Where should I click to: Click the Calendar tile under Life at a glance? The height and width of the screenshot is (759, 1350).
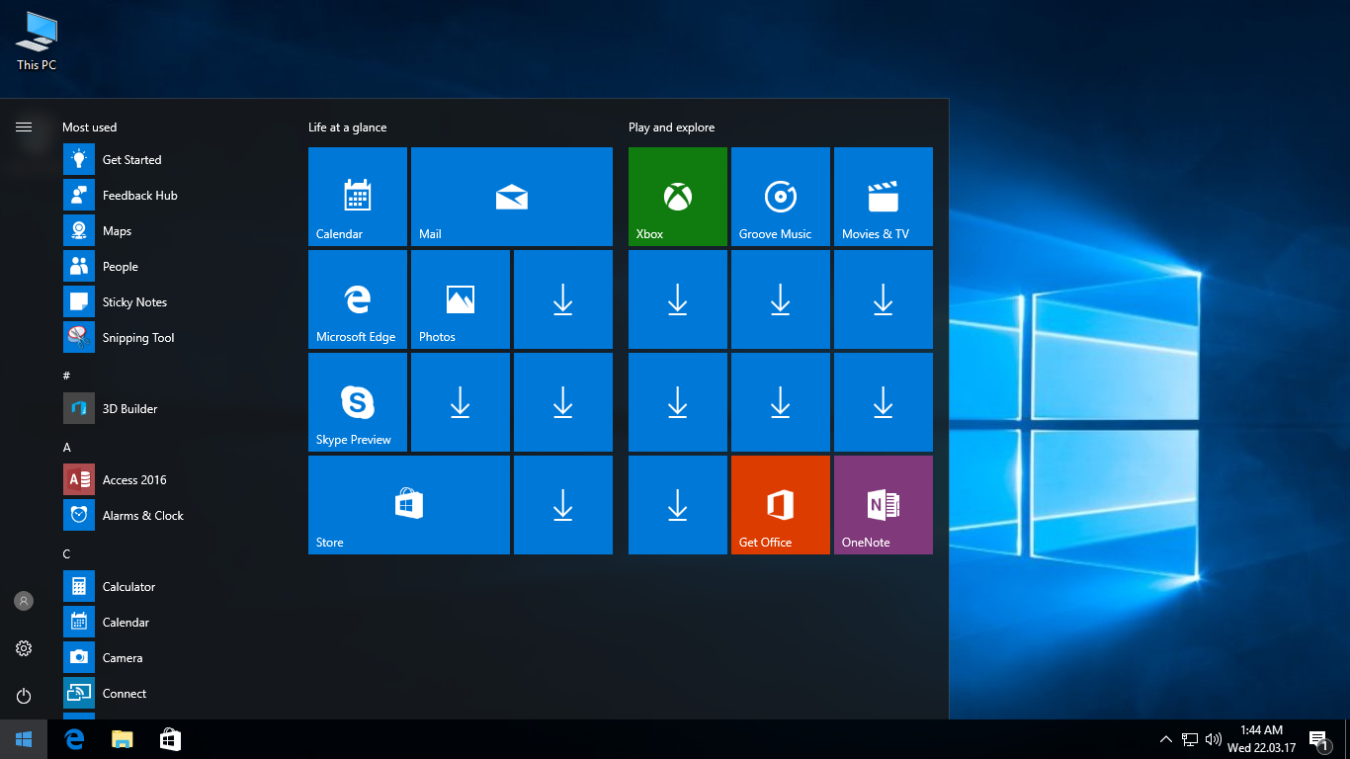tap(358, 197)
